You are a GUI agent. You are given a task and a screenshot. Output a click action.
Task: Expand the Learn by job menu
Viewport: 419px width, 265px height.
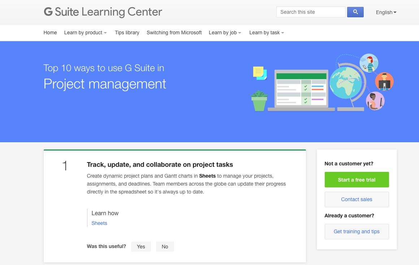225,32
